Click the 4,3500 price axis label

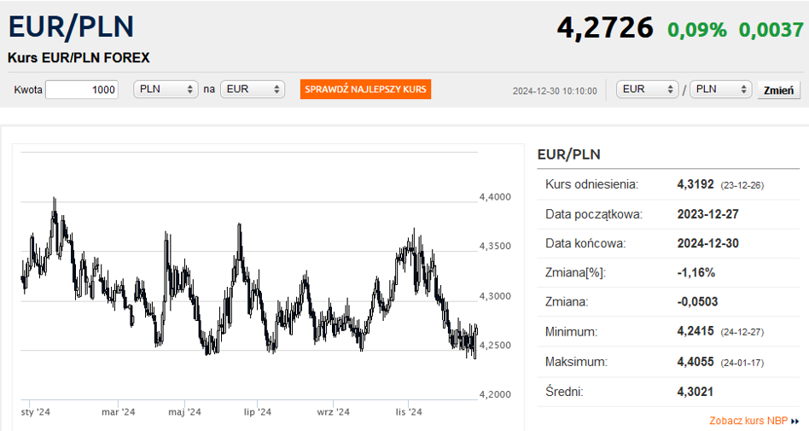click(495, 246)
